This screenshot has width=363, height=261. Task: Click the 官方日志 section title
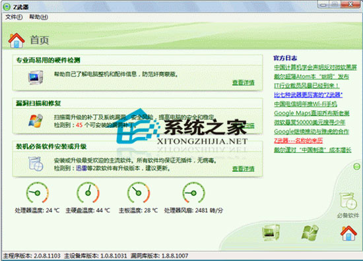click(x=285, y=58)
